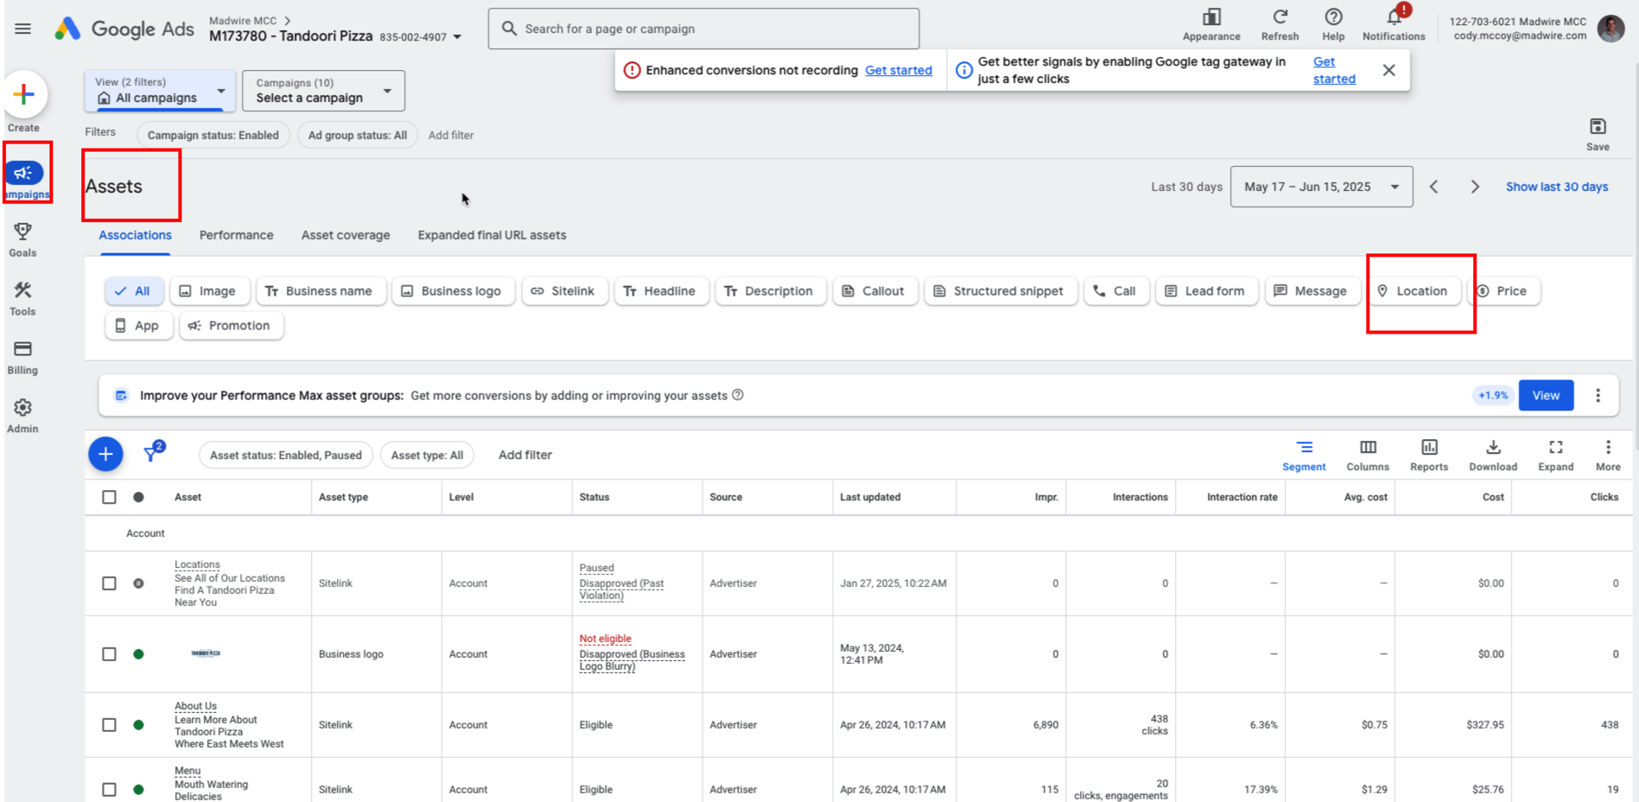Toggle the paused status dot for Locations
This screenshot has width=1639, height=802.
138,583
